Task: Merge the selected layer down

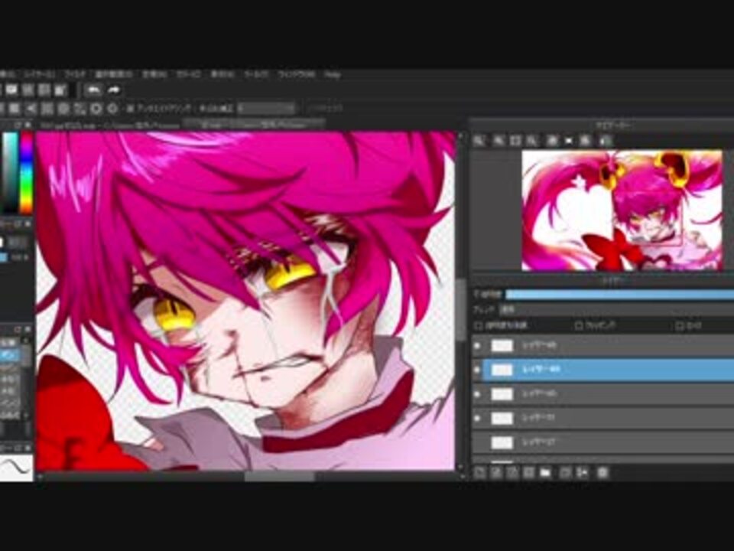Action: (583, 473)
